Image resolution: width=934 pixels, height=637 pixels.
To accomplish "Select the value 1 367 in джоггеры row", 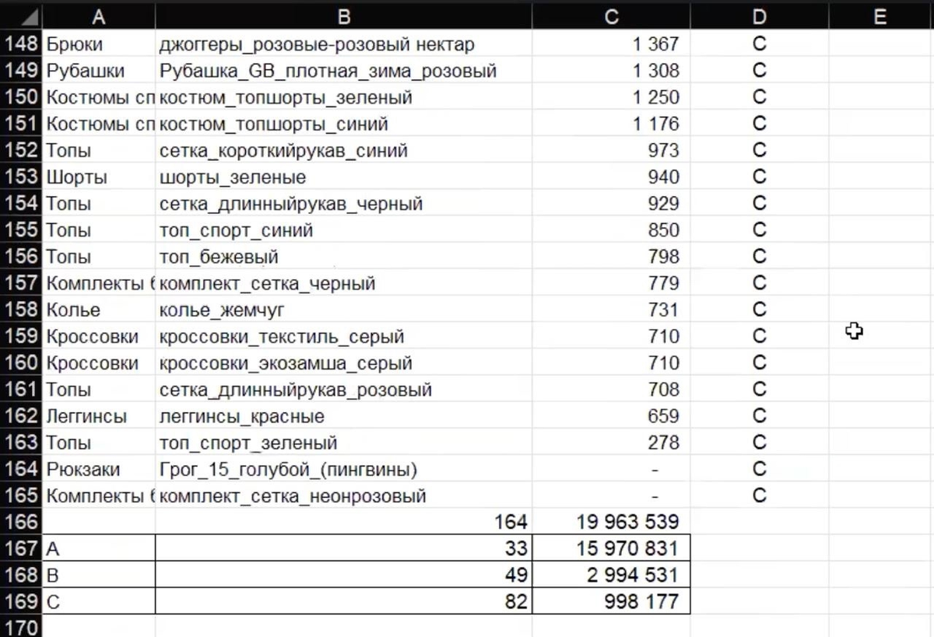I will [x=611, y=44].
